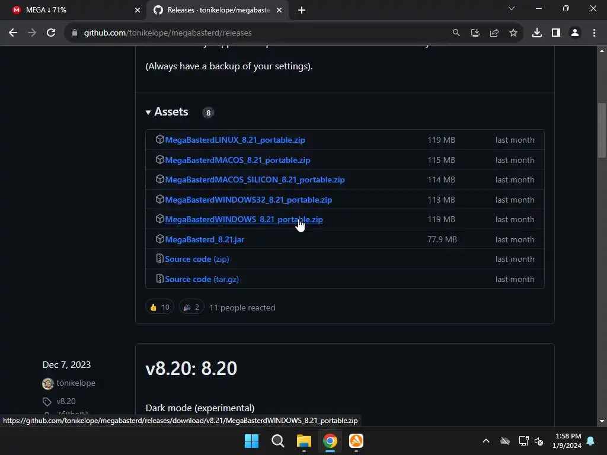Open a new browser tab

tap(302, 10)
